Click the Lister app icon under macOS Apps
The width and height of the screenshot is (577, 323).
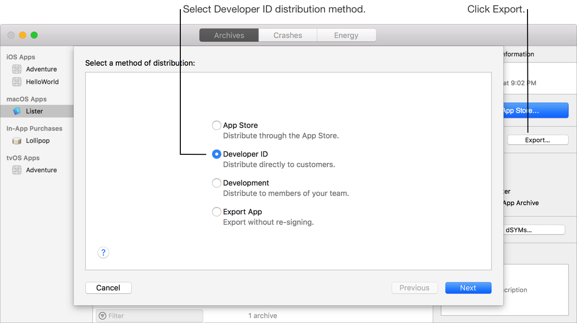17,111
